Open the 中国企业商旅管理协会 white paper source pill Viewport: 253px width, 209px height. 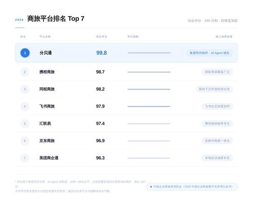coord(192,186)
